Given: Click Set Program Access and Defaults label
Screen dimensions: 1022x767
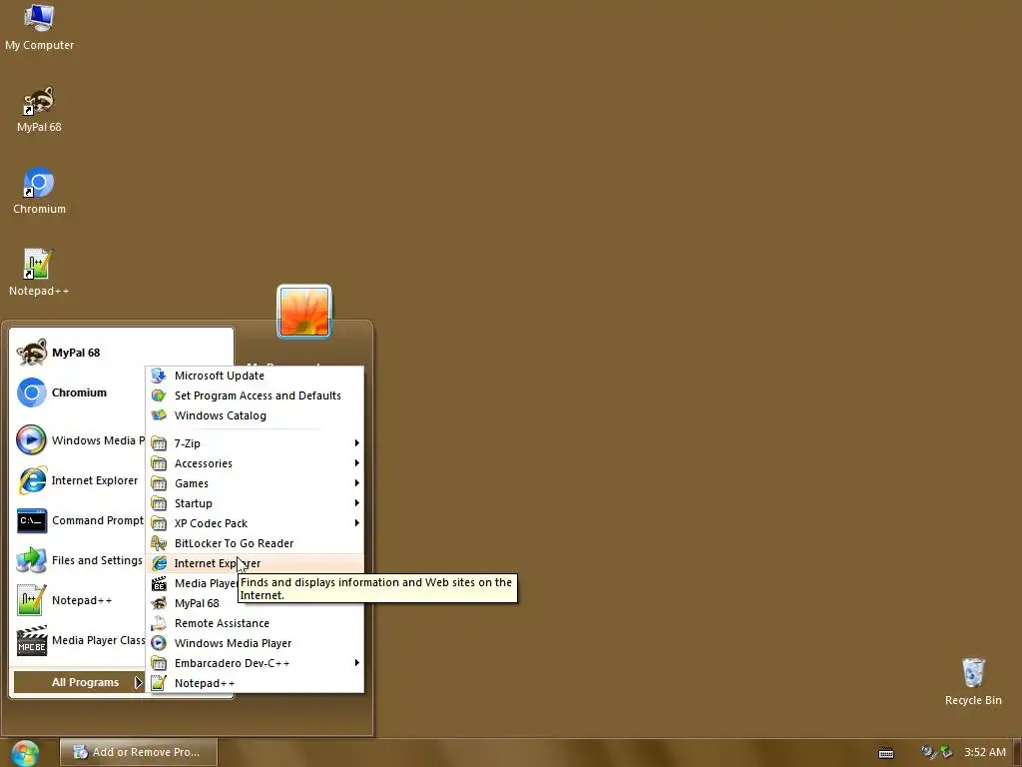Looking at the screenshot, I should [257, 395].
